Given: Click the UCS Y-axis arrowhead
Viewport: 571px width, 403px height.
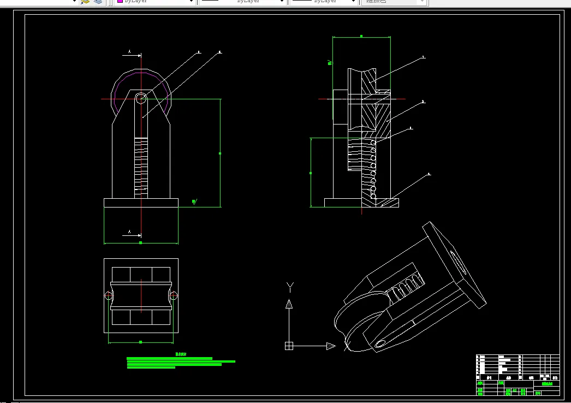Looking at the screenshot, I should click(289, 304).
